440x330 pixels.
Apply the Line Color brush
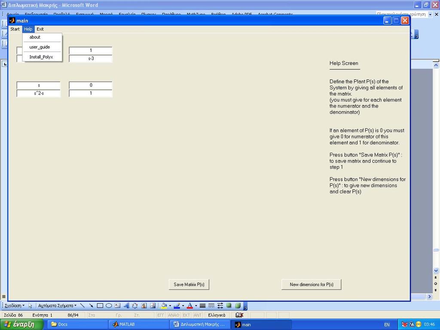pyautogui.click(x=177, y=306)
